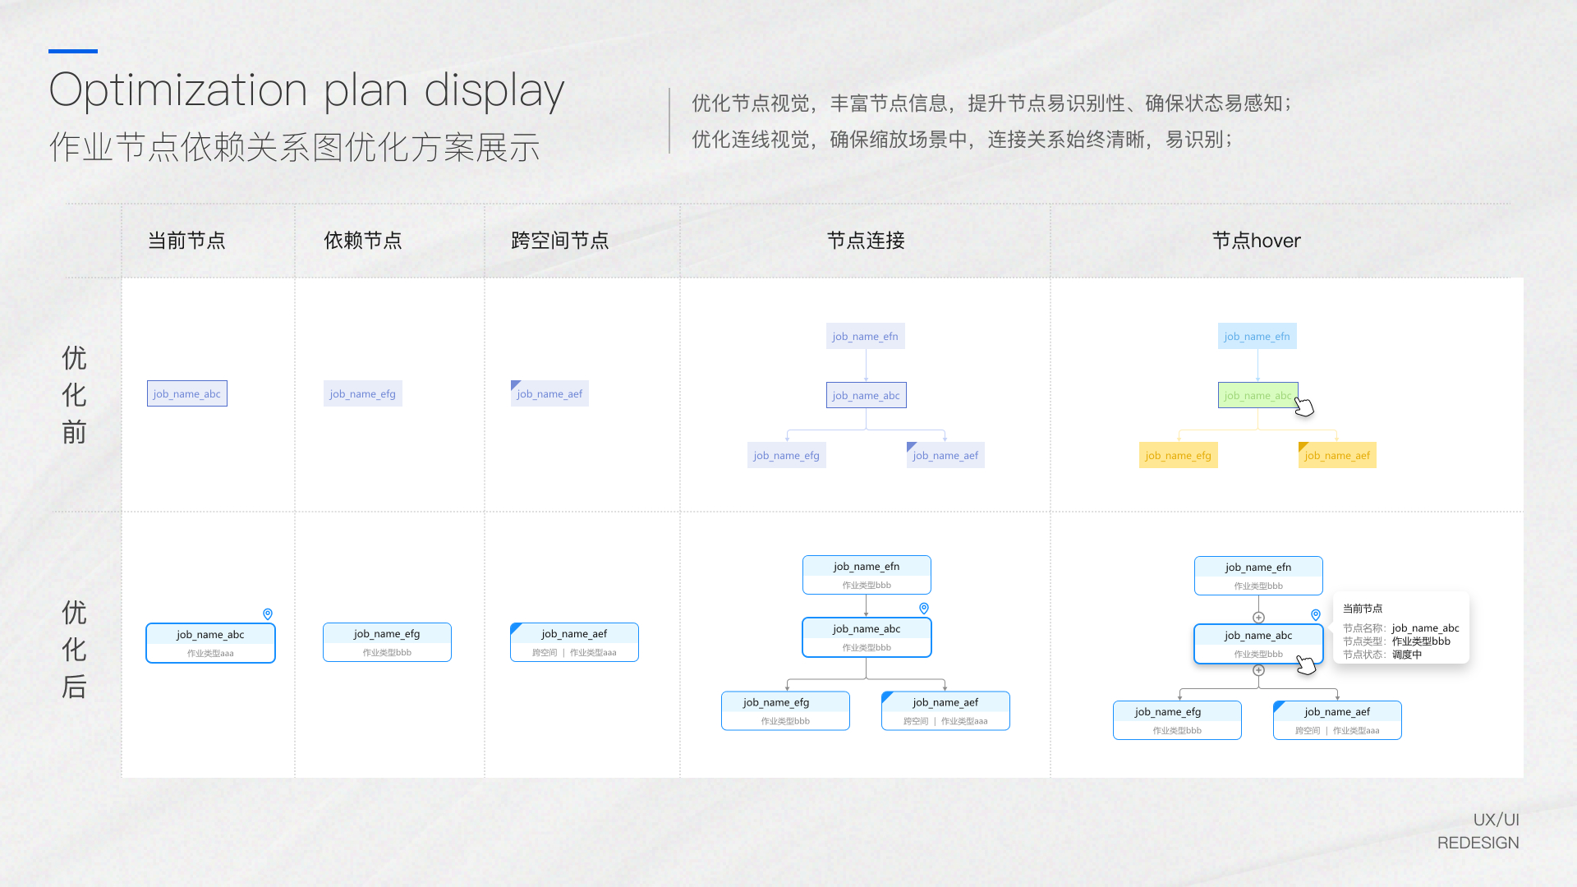Click orange corner flag on yellow job_name_aef

point(1303,447)
